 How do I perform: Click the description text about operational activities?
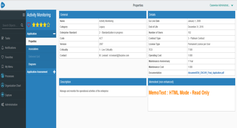[84, 91]
